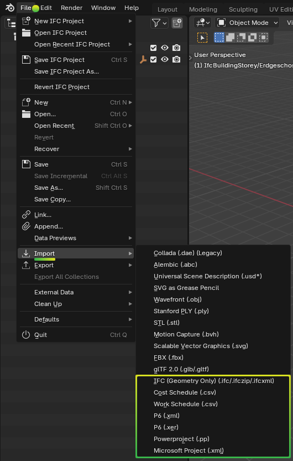Expand the Recover submenu
The width and height of the screenshot is (293, 461).
pyautogui.click(x=76, y=149)
